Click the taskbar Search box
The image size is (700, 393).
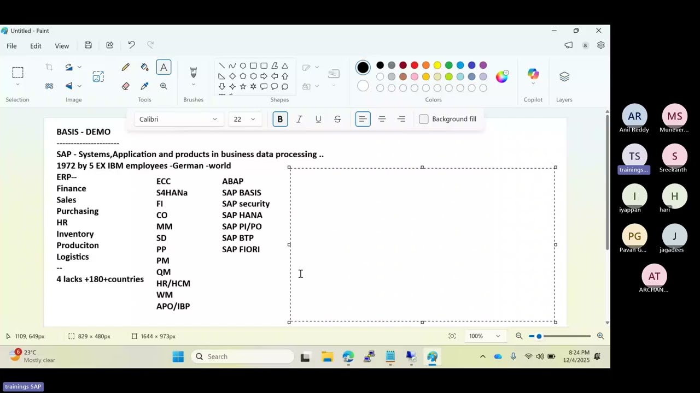point(242,356)
